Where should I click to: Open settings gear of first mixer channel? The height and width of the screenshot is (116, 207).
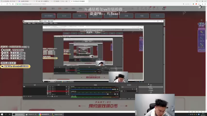tap(117, 89)
